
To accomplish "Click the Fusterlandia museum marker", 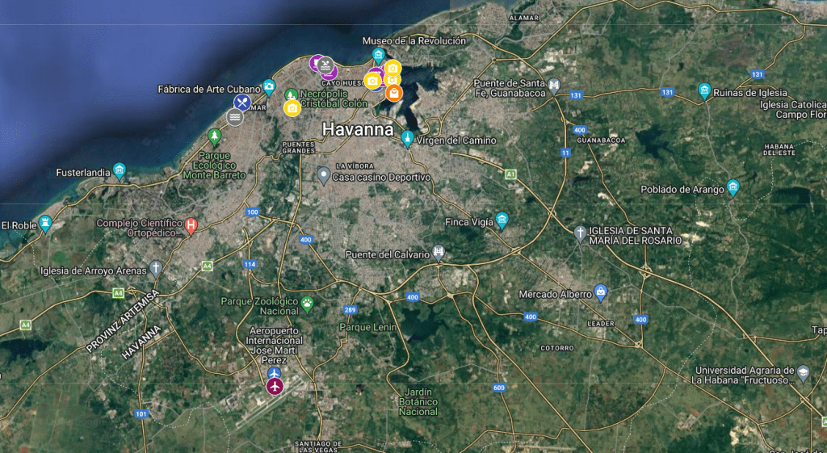I will pyautogui.click(x=120, y=171).
